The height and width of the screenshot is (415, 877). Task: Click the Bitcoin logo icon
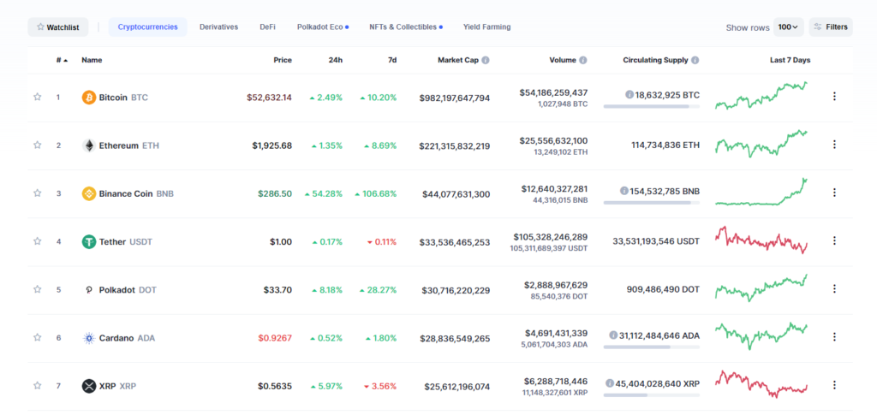[89, 98]
